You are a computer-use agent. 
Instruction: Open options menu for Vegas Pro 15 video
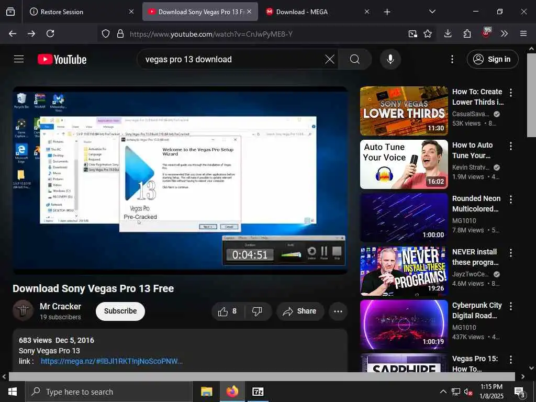pyautogui.click(x=511, y=359)
